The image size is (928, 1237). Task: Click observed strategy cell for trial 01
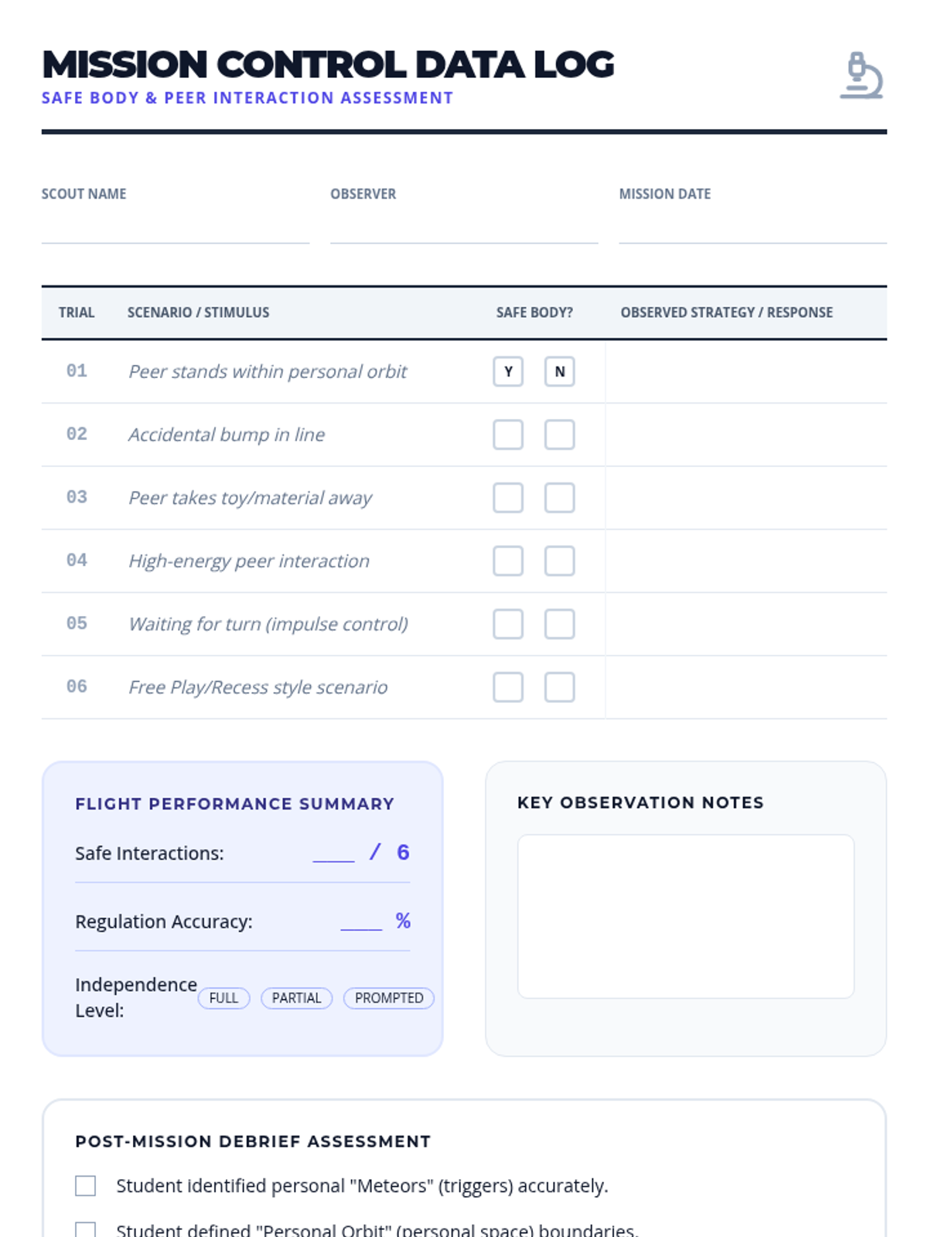(745, 372)
